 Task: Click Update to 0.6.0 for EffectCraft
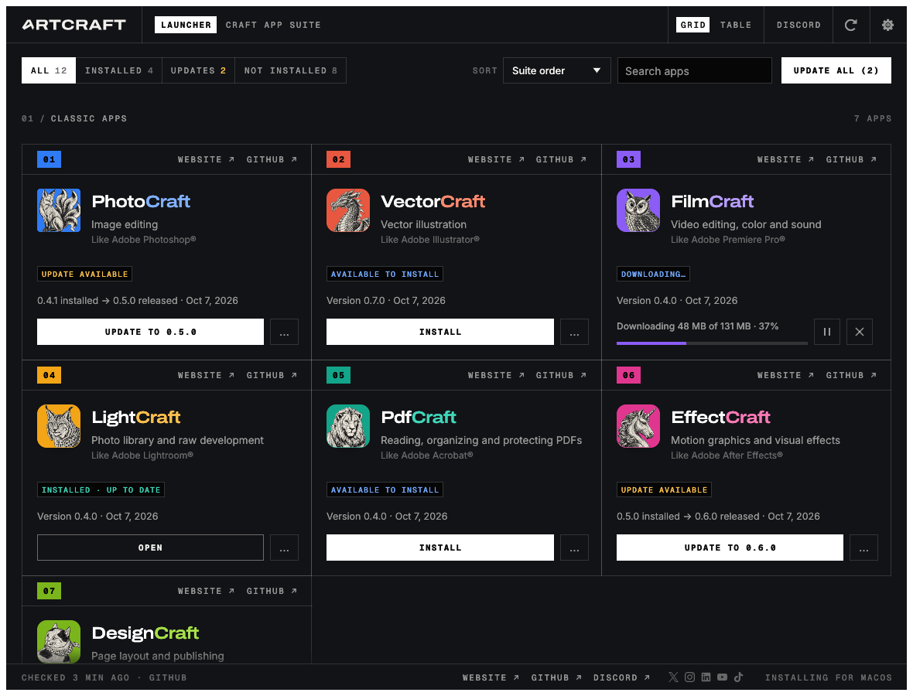pos(730,548)
